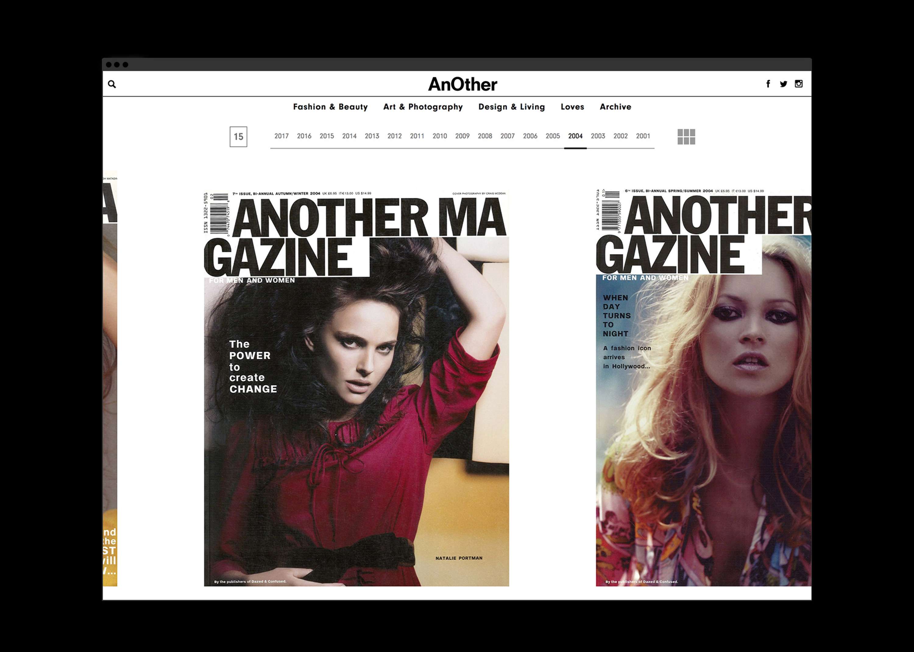Open Art & Photography section
Viewport: 914px width, 652px height.
(x=423, y=107)
